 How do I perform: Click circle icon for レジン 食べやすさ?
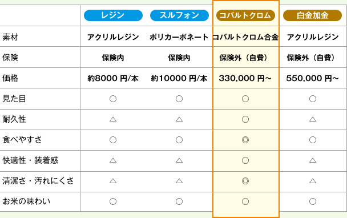113,140
